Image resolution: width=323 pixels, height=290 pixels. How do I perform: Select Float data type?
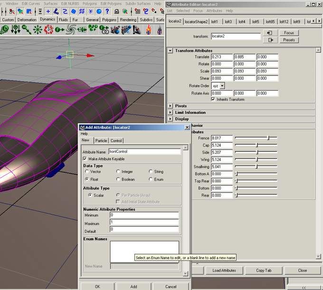[87, 179]
